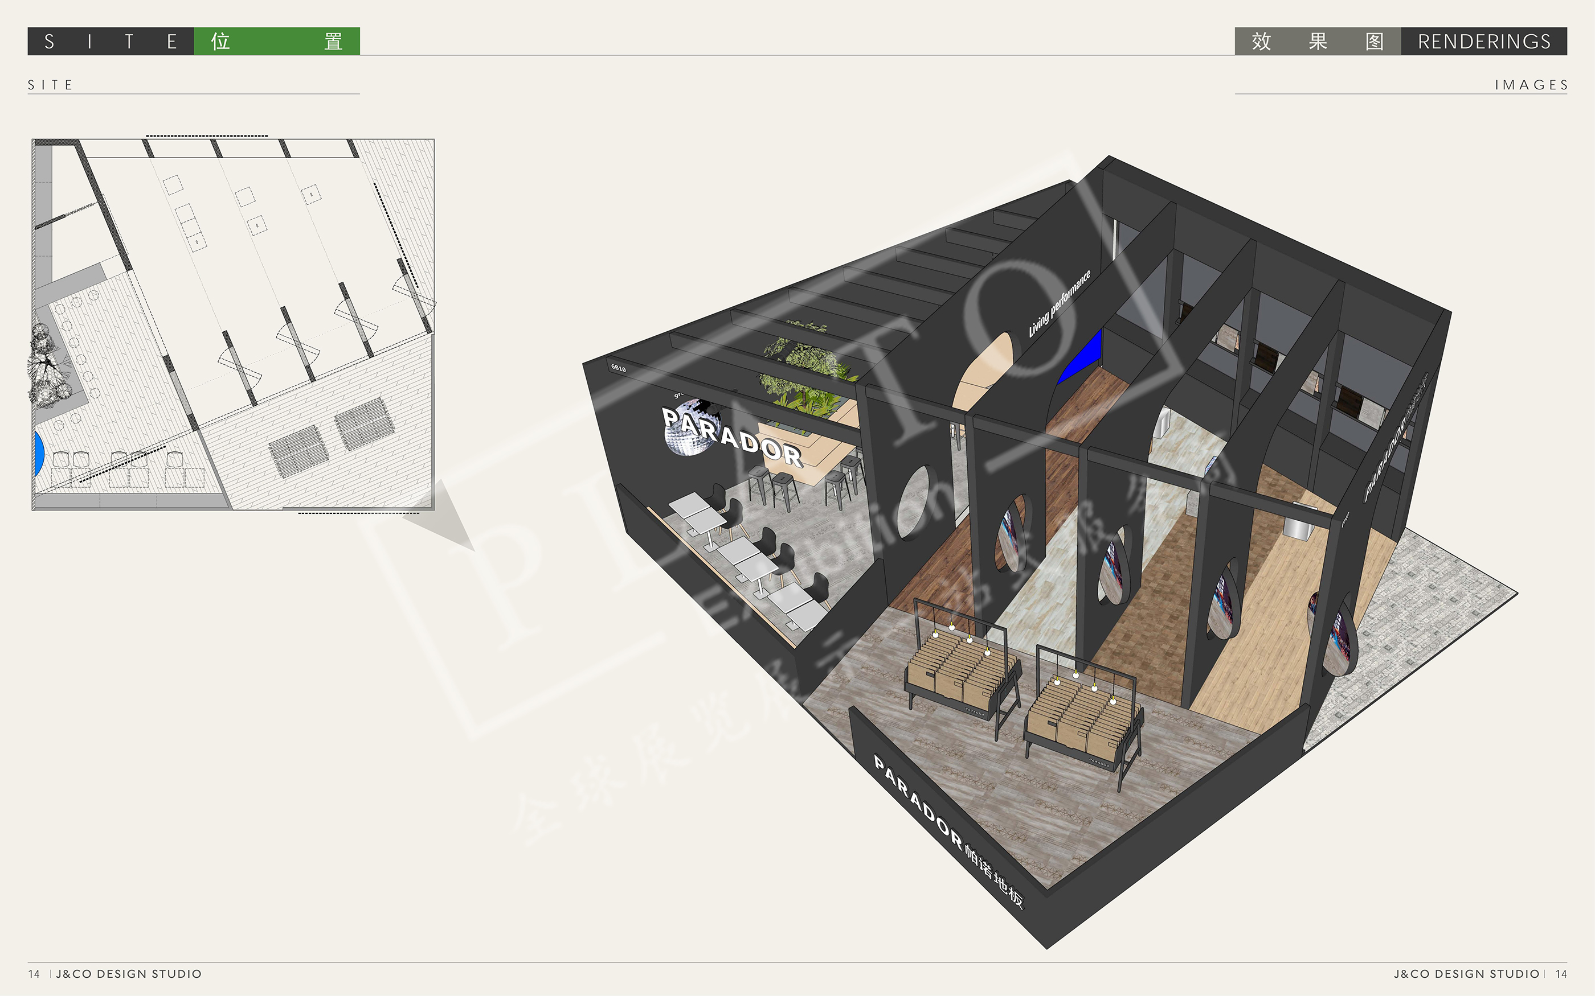Click the small SITE subtitle text
The height and width of the screenshot is (996, 1595).
click(51, 85)
